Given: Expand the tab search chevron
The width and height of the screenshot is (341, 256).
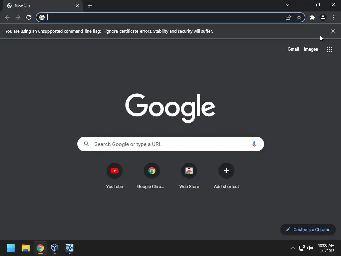Looking at the screenshot, I should (x=287, y=5).
